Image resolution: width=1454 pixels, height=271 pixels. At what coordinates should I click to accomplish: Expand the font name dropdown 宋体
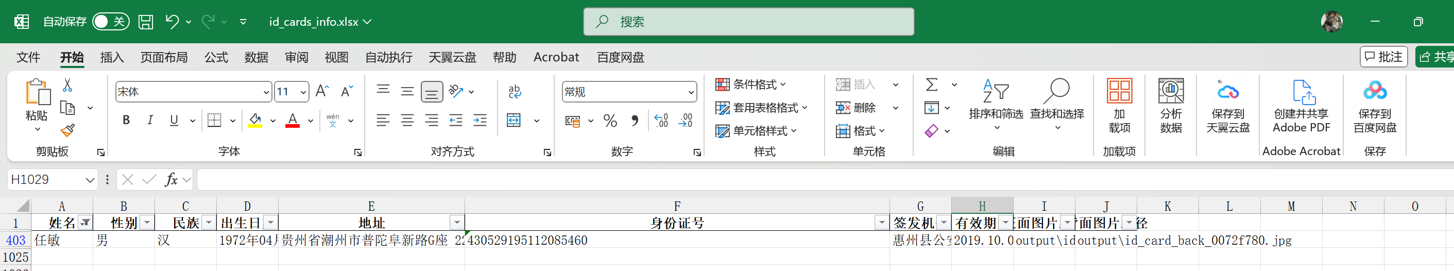[266, 92]
